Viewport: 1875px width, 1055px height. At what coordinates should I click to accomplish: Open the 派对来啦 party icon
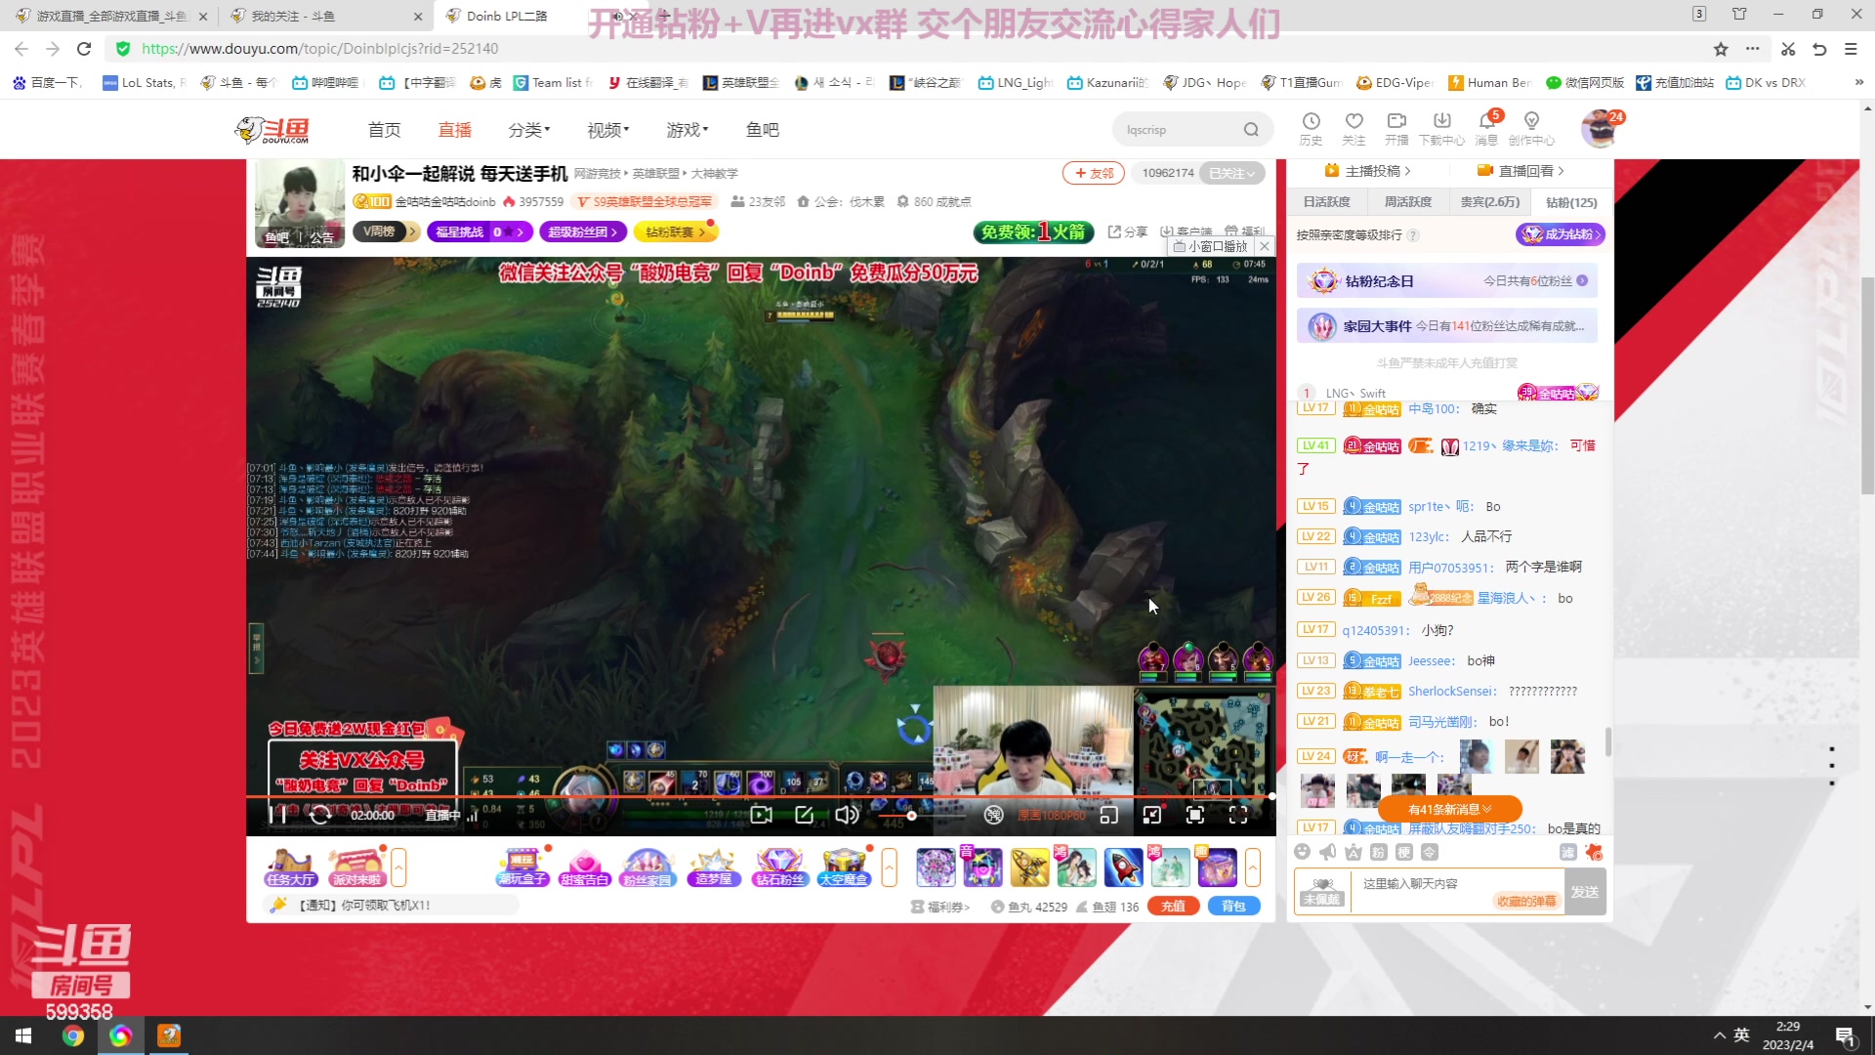[x=357, y=866]
